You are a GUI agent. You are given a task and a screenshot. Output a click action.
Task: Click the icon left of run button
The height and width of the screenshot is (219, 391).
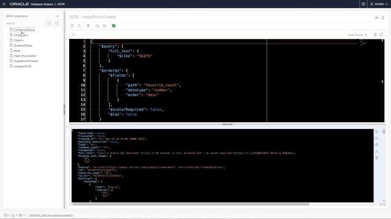coord(104,26)
